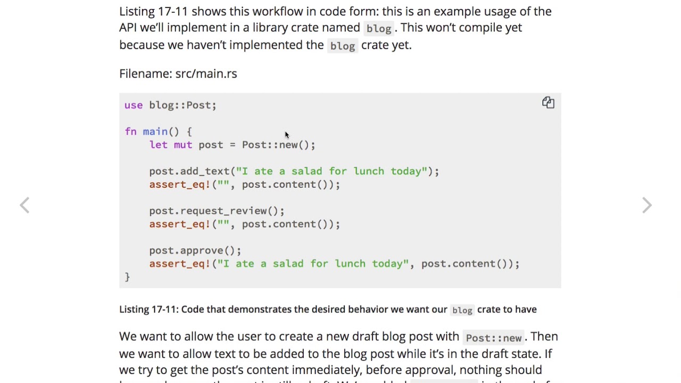The width and height of the screenshot is (681, 383).
Task: Go to the next chapter arrow
Action: pos(646,205)
